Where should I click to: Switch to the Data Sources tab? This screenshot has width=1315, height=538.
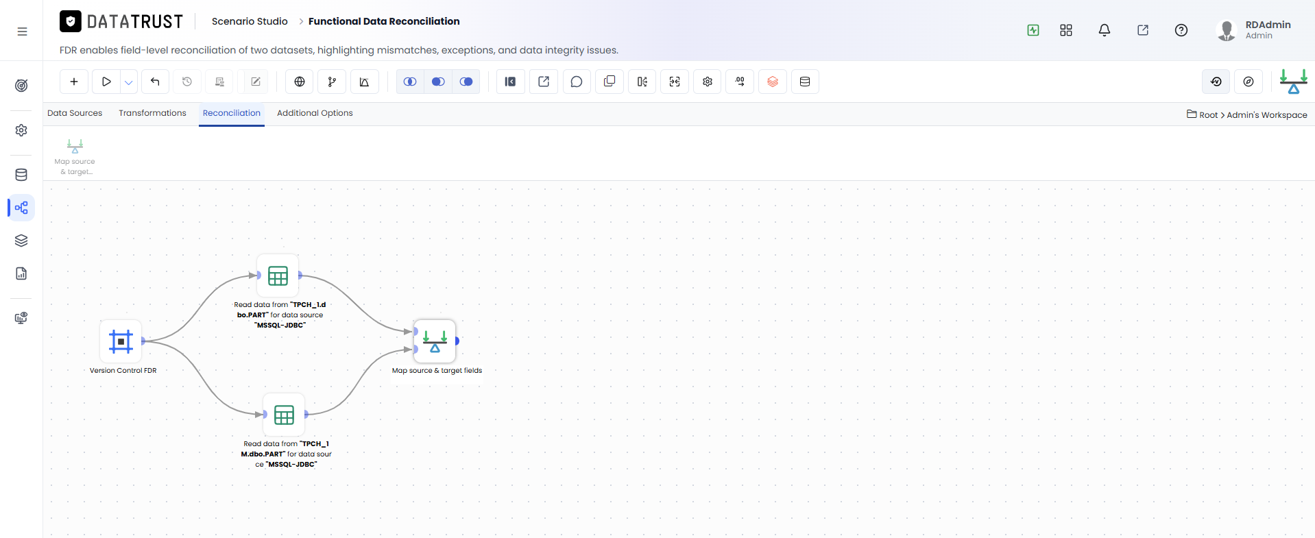[75, 113]
